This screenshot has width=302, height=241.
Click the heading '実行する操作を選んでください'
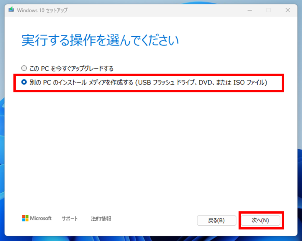point(100,40)
